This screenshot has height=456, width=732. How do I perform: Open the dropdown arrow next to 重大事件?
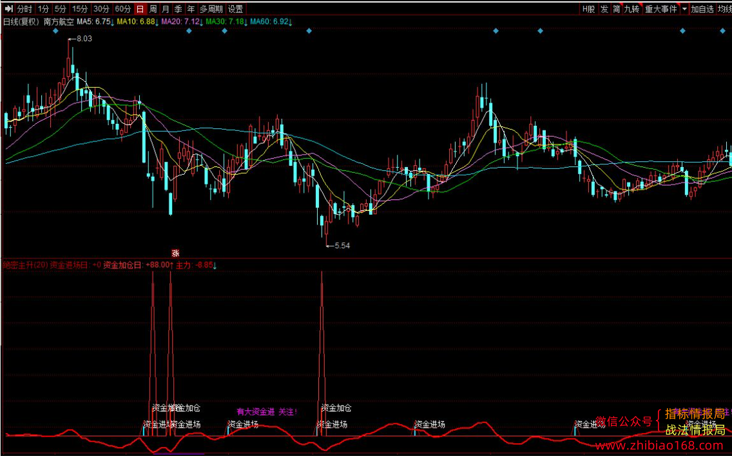click(x=684, y=9)
